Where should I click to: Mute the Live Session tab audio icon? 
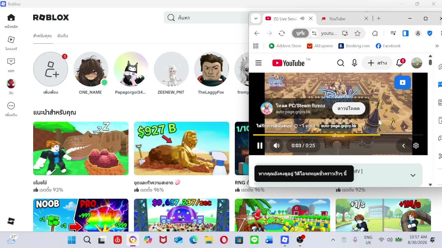pos(302,19)
